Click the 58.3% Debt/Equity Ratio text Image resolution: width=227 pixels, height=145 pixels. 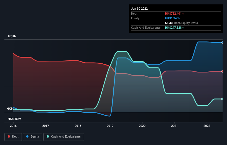click(x=181, y=23)
